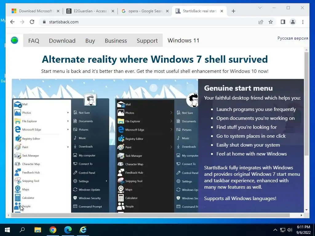Switch to Русская версия

point(293,38)
